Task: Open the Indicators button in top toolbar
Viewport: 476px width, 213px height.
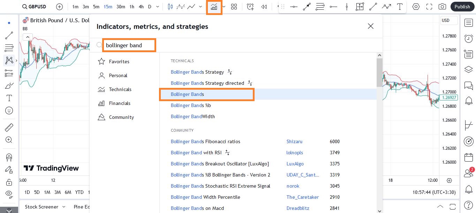Action: [214, 7]
